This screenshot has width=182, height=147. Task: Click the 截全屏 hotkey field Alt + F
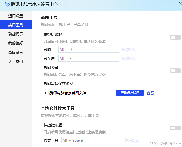pos(89,58)
